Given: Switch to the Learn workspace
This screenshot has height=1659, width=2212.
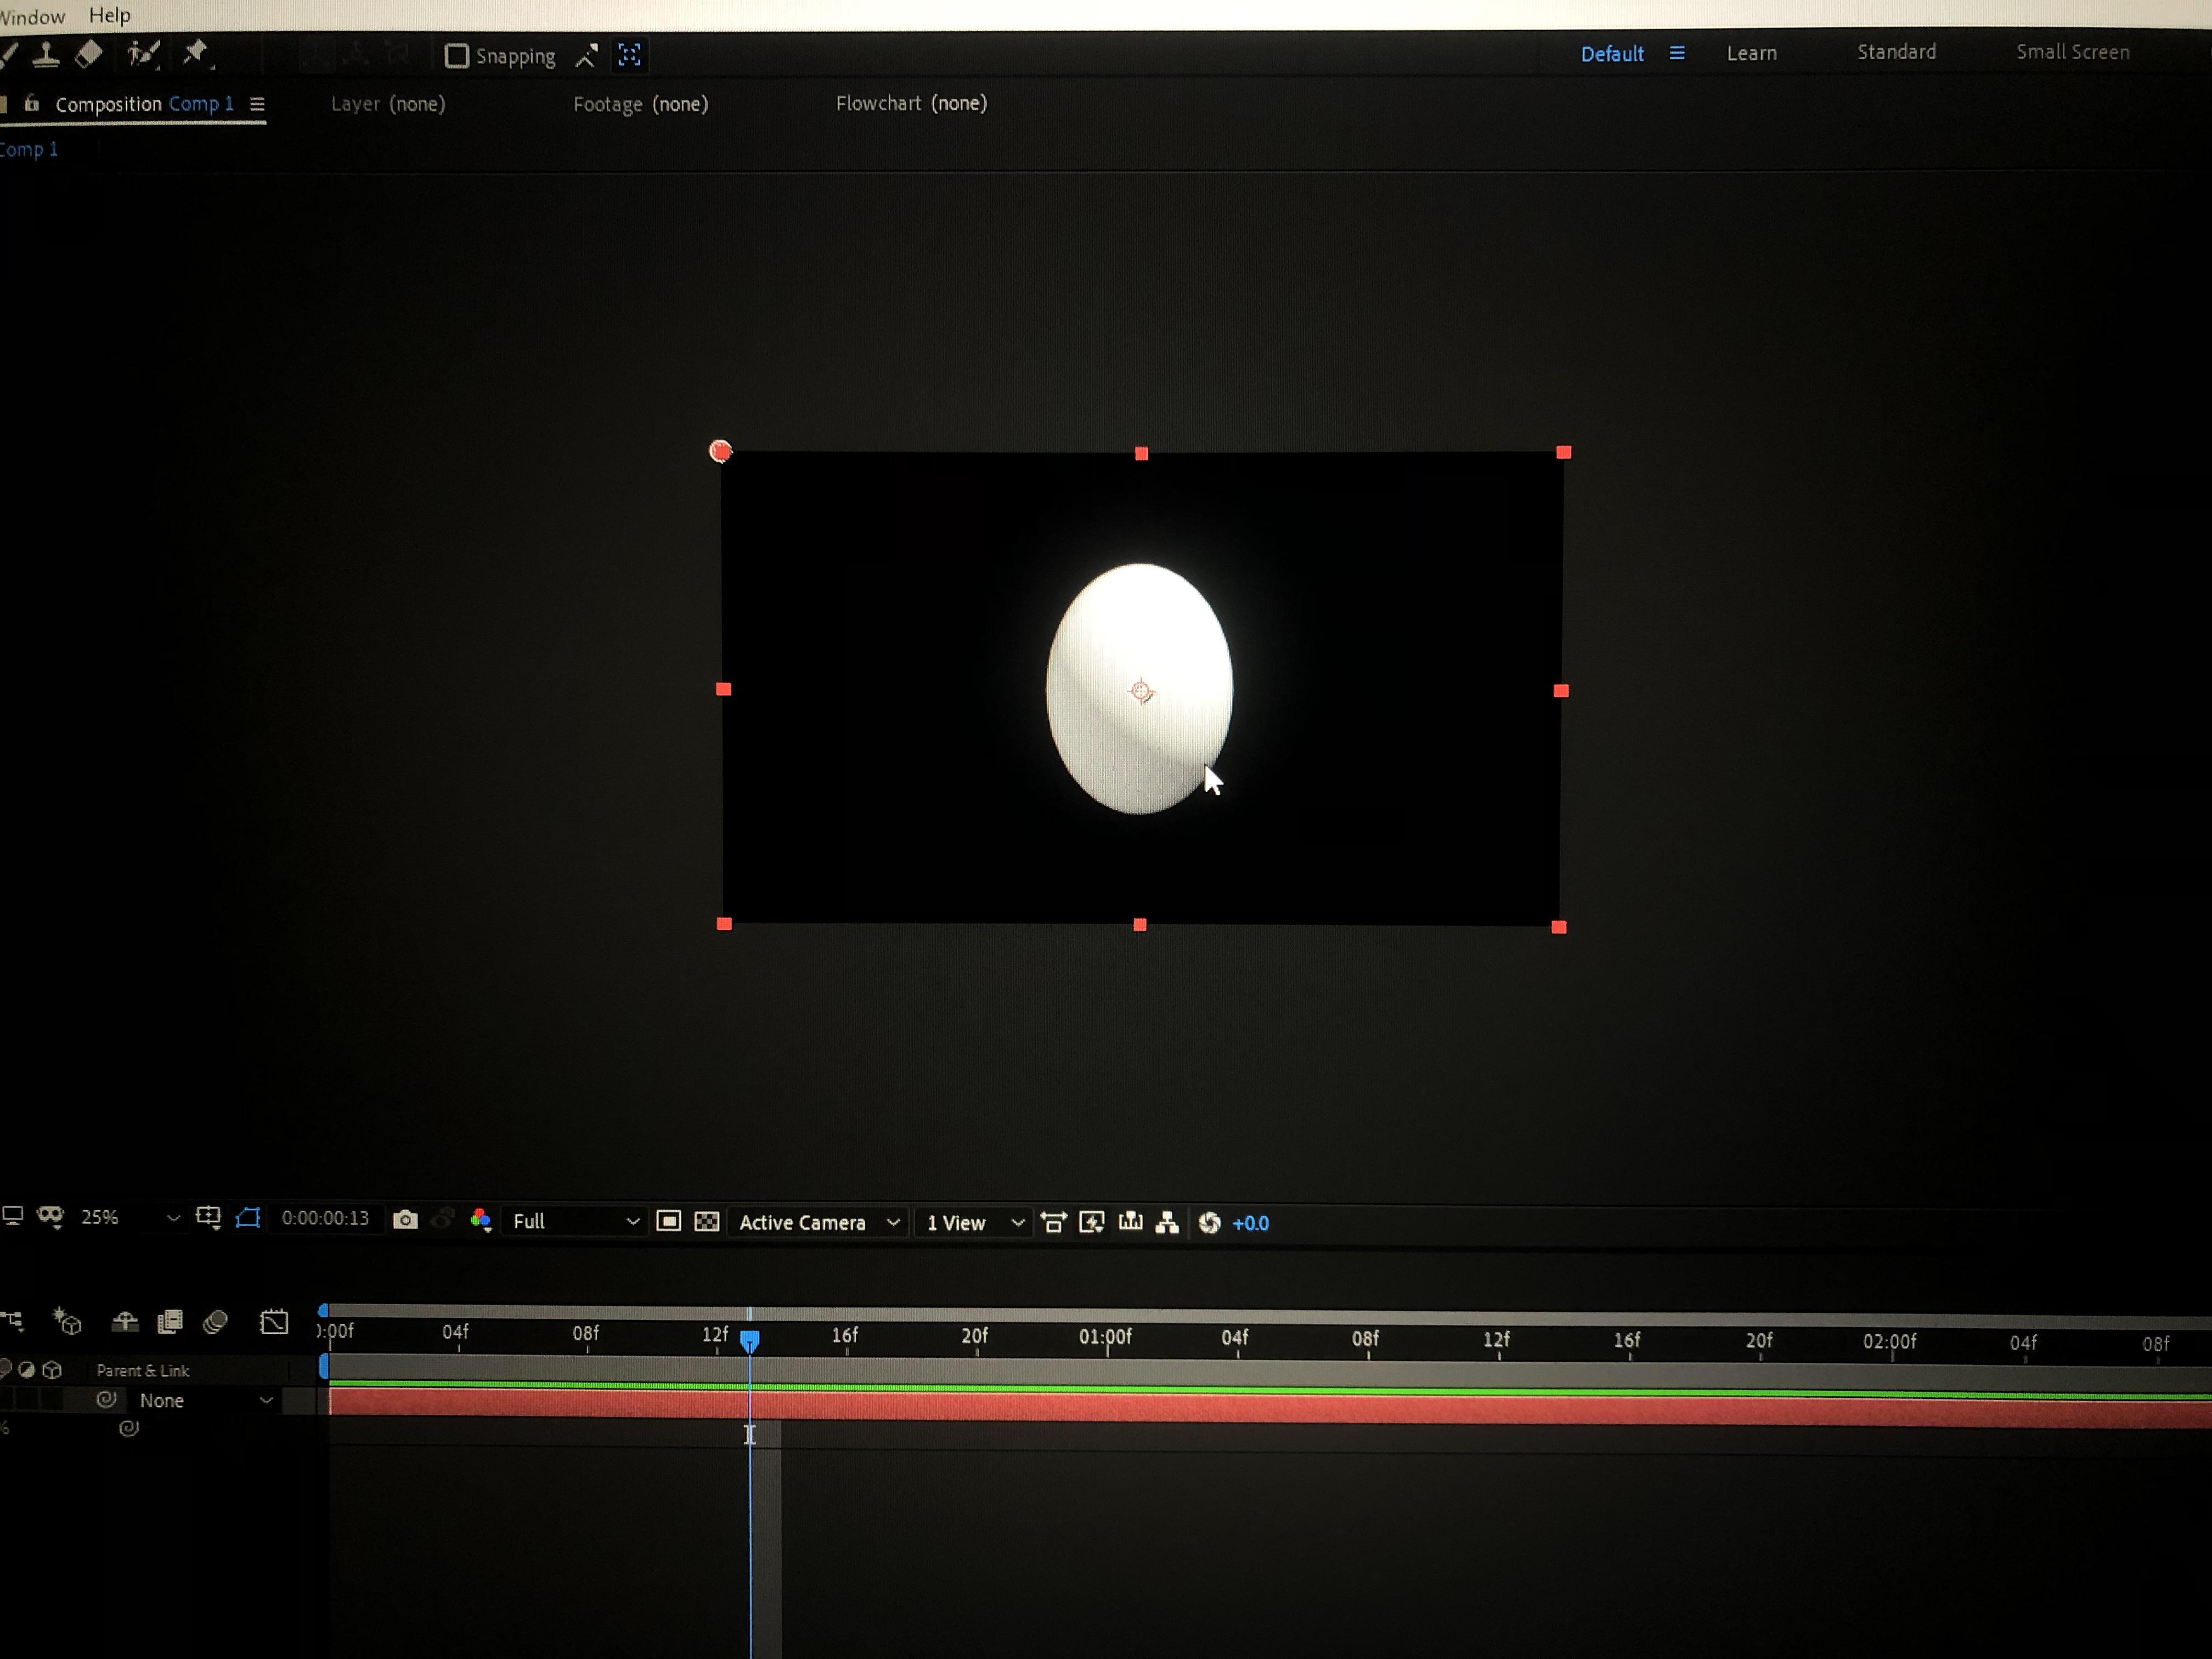Looking at the screenshot, I should pos(1751,53).
